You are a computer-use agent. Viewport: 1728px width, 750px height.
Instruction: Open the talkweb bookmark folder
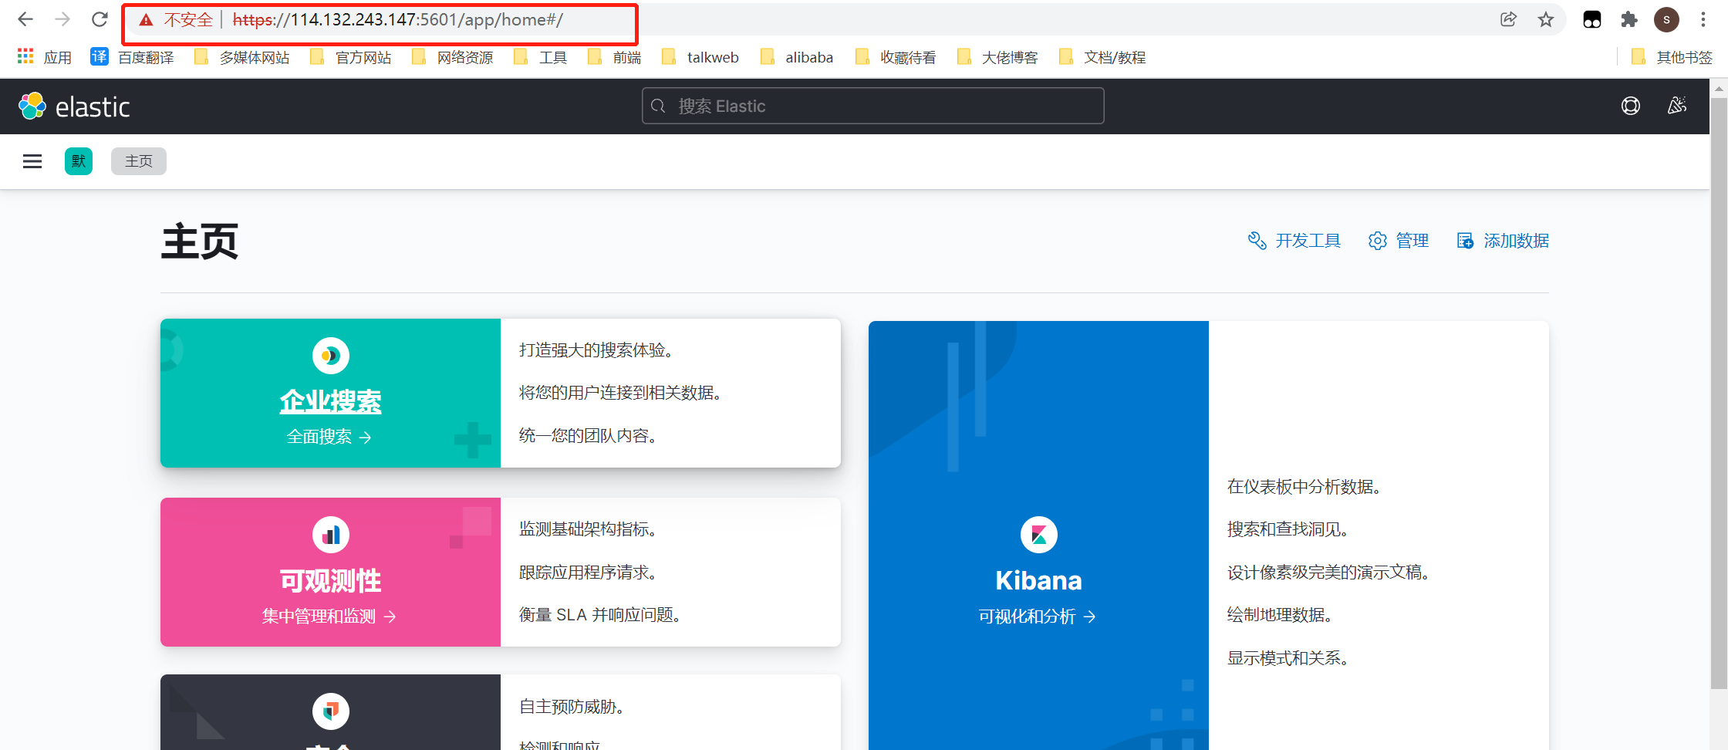click(x=700, y=57)
